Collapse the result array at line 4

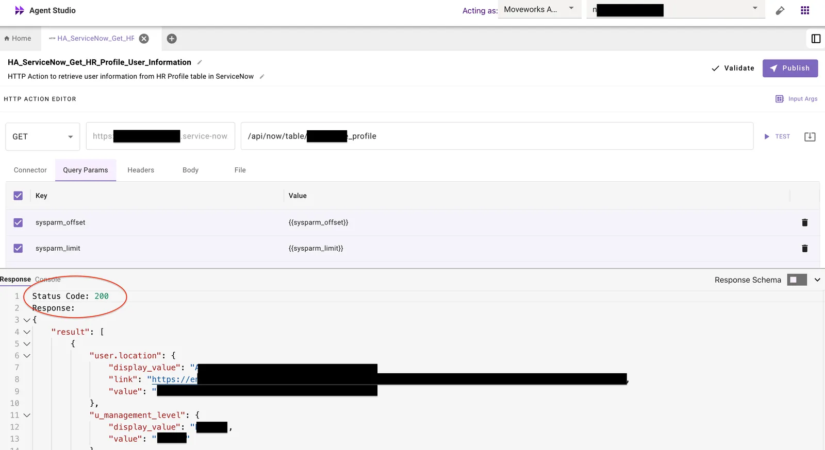[27, 332]
